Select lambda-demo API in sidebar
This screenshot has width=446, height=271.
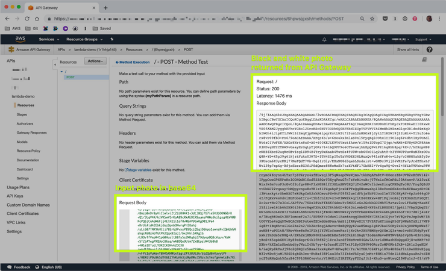pyautogui.click(x=23, y=96)
